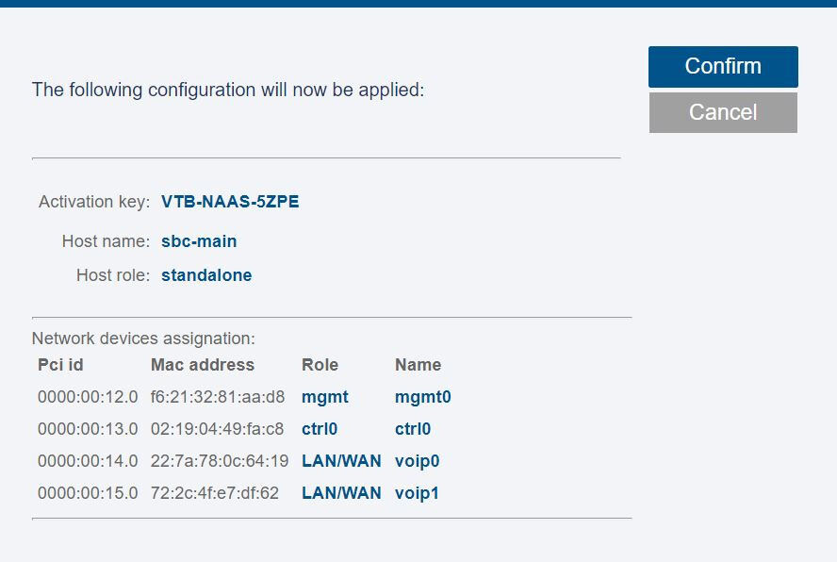This screenshot has height=562, width=837.
Task: Select Pci id 0000:00:12.0
Action: pos(88,397)
